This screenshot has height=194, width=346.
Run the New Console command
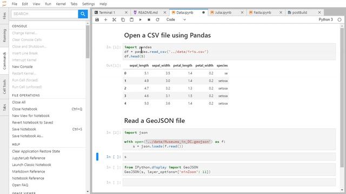[22, 67]
